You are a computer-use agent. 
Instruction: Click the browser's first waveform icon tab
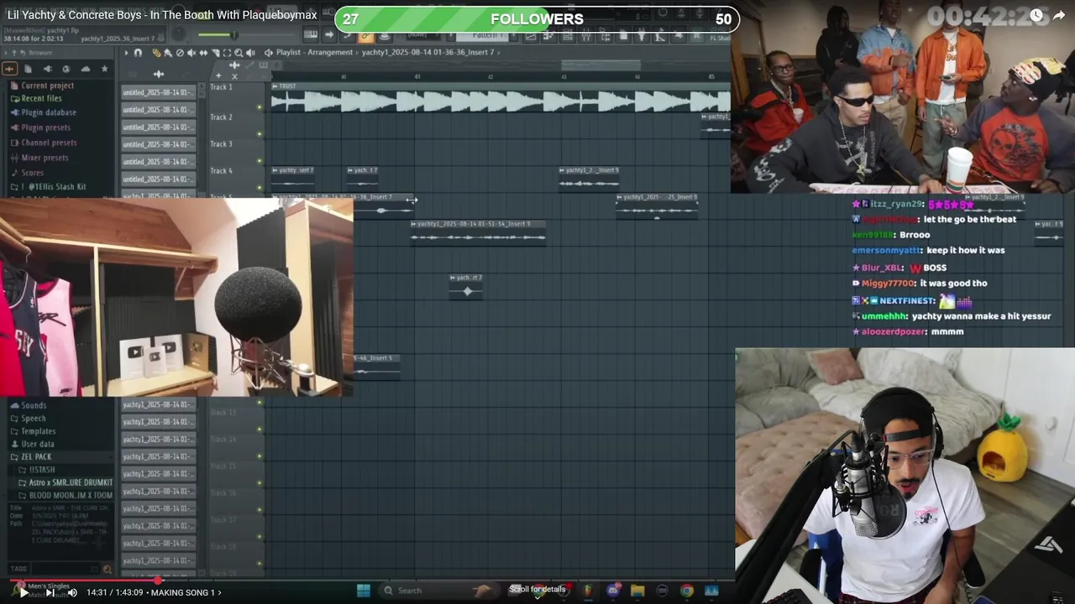point(9,69)
